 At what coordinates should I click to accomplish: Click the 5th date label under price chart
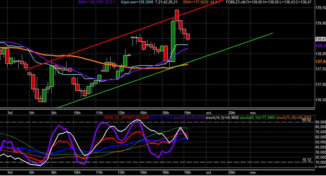[x=32, y=113]
